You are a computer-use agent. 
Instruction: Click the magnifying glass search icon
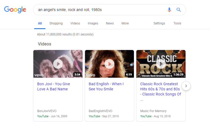179,10
